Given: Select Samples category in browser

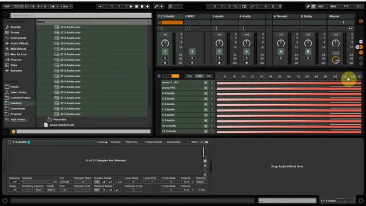Looking at the screenshot, I should click(x=16, y=70).
